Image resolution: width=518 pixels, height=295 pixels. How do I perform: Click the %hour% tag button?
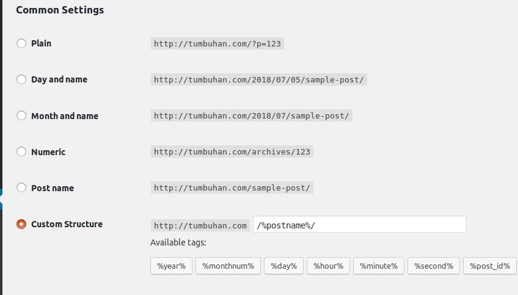(x=328, y=266)
